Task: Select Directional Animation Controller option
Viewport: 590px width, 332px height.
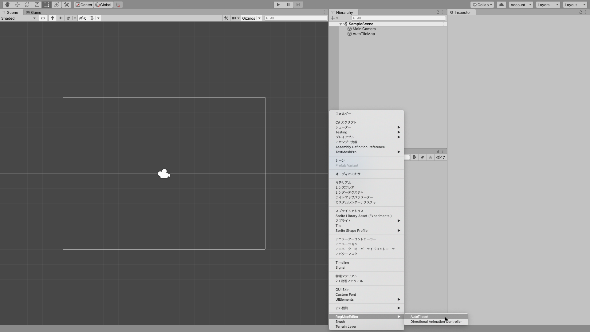Action: [436, 322]
